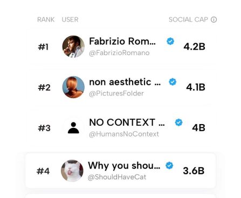The image size is (241, 198).
Task: Click the RANK column header
Action: [46, 19]
